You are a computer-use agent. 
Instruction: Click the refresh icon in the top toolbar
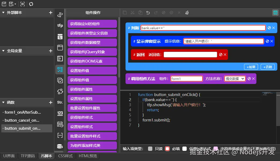click(31, 4)
